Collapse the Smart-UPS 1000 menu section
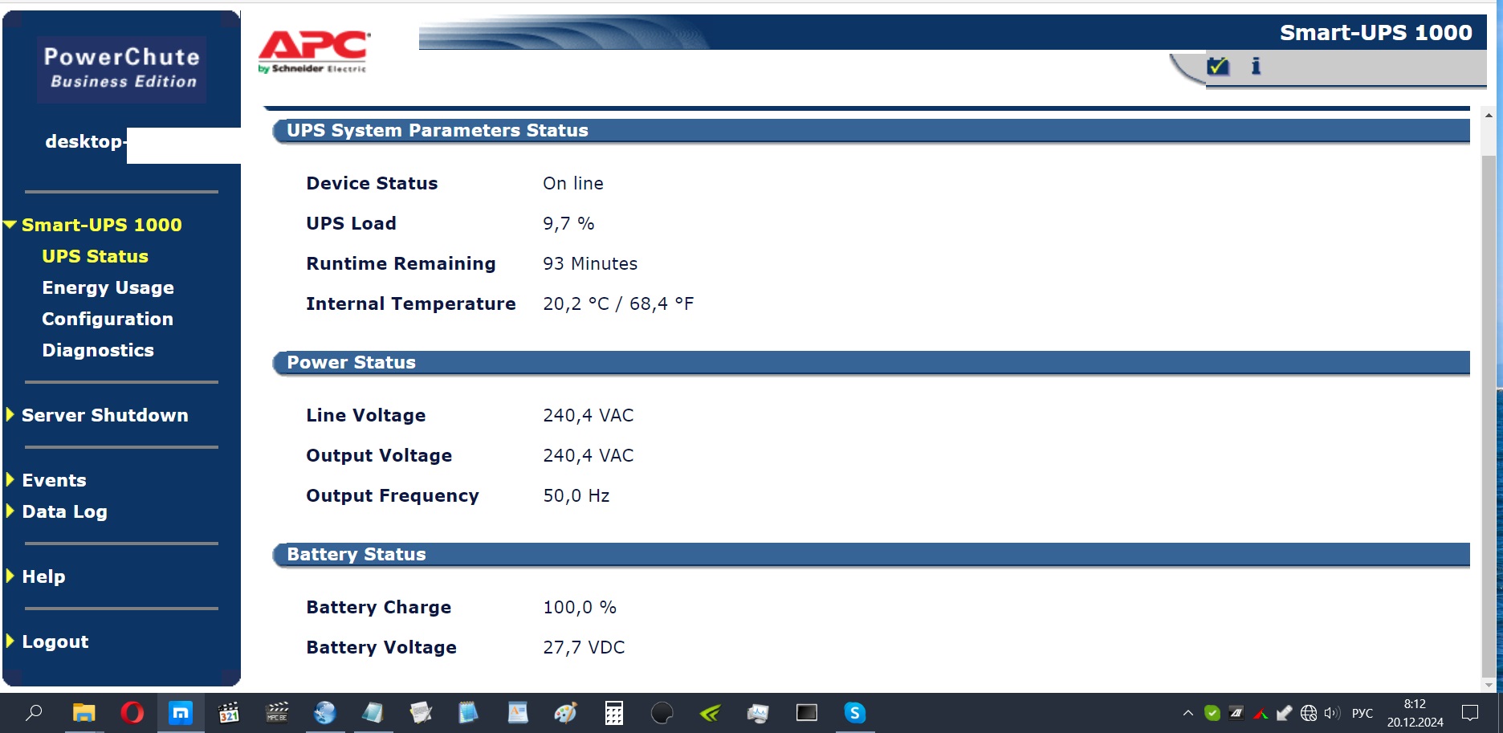The image size is (1503, 733). coord(10,225)
